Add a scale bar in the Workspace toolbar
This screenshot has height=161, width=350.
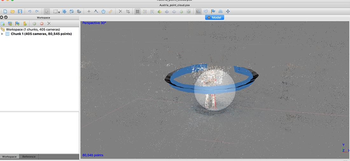(25, 23)
